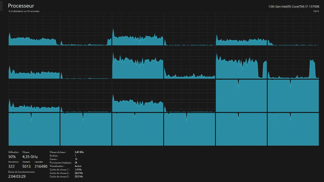
Task: Click the "Processeur" heading
Action: coord(21,6)
